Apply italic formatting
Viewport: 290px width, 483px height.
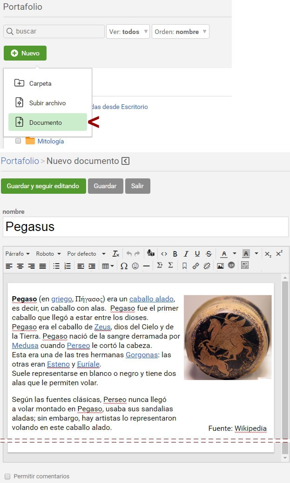point(186,254)
